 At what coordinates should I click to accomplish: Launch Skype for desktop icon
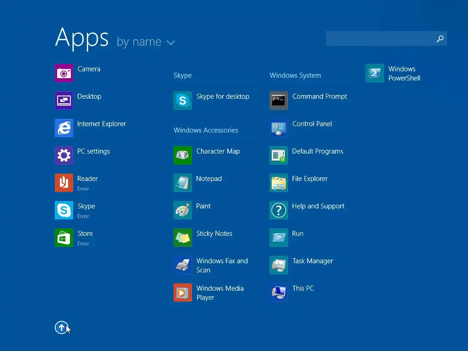pos(183,101)
